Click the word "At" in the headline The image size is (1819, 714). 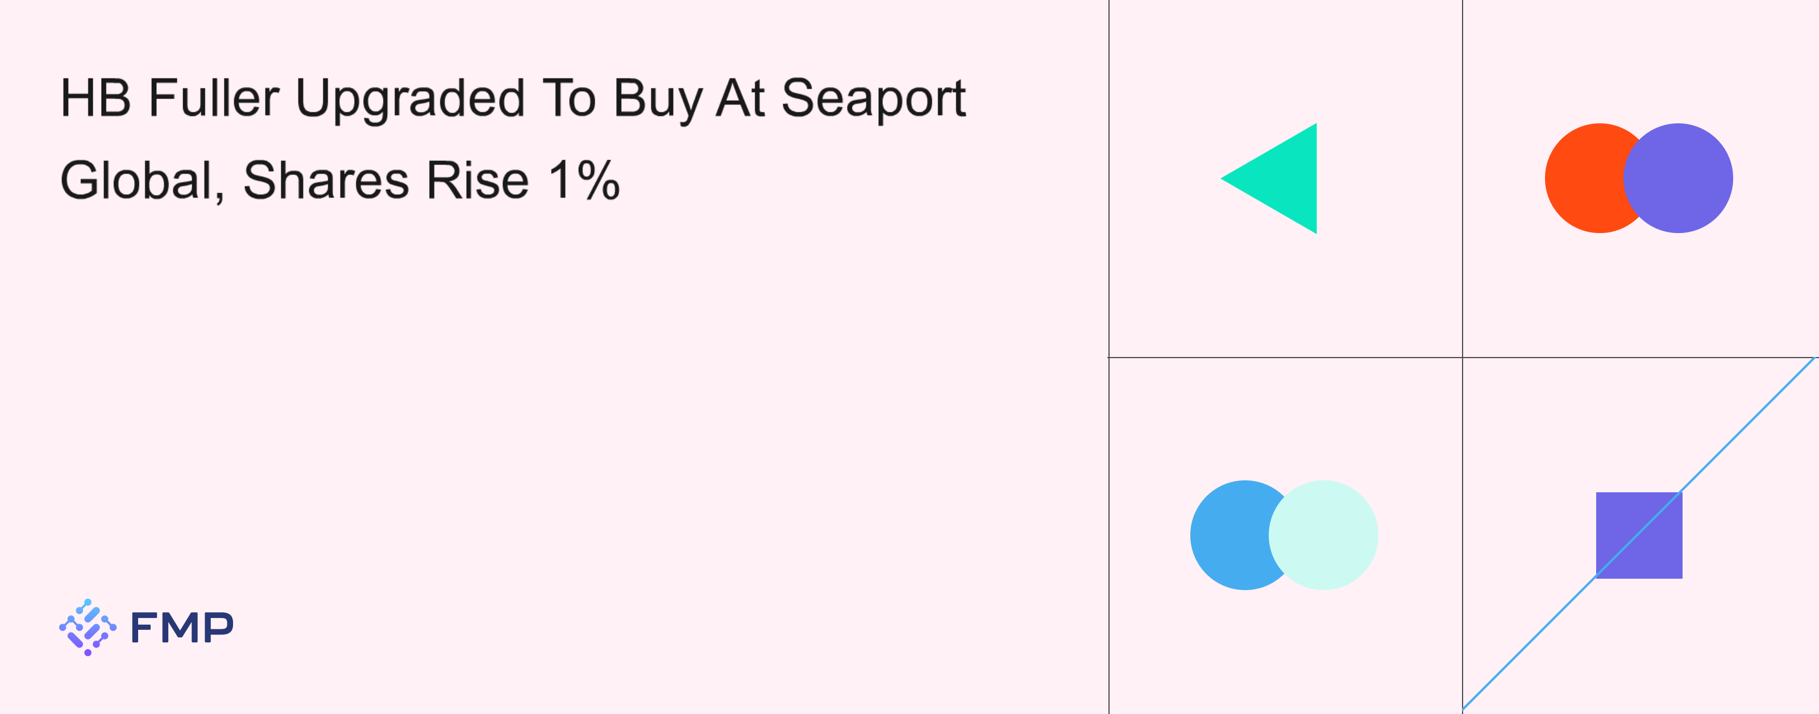(x=740, y=99)
